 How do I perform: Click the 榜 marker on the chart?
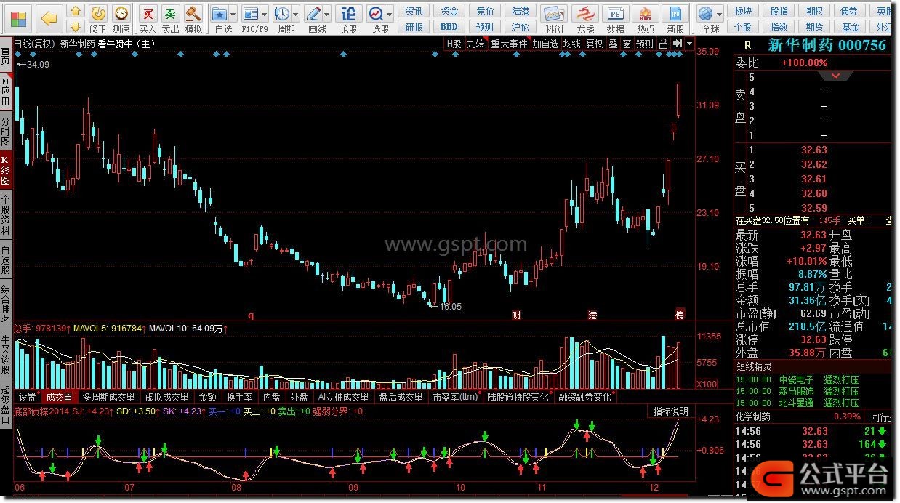pyautogui.click(x=680, y=315)
